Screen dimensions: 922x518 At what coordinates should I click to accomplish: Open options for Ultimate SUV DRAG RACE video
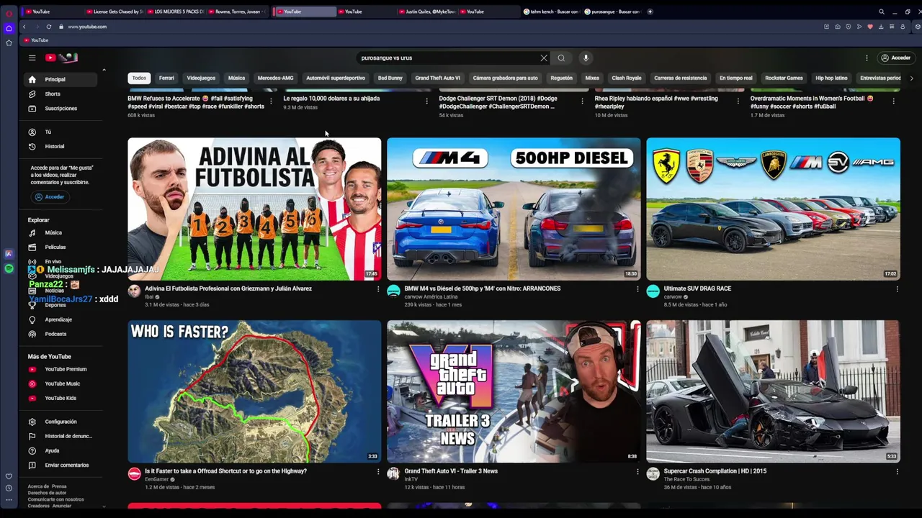[897, 289]
